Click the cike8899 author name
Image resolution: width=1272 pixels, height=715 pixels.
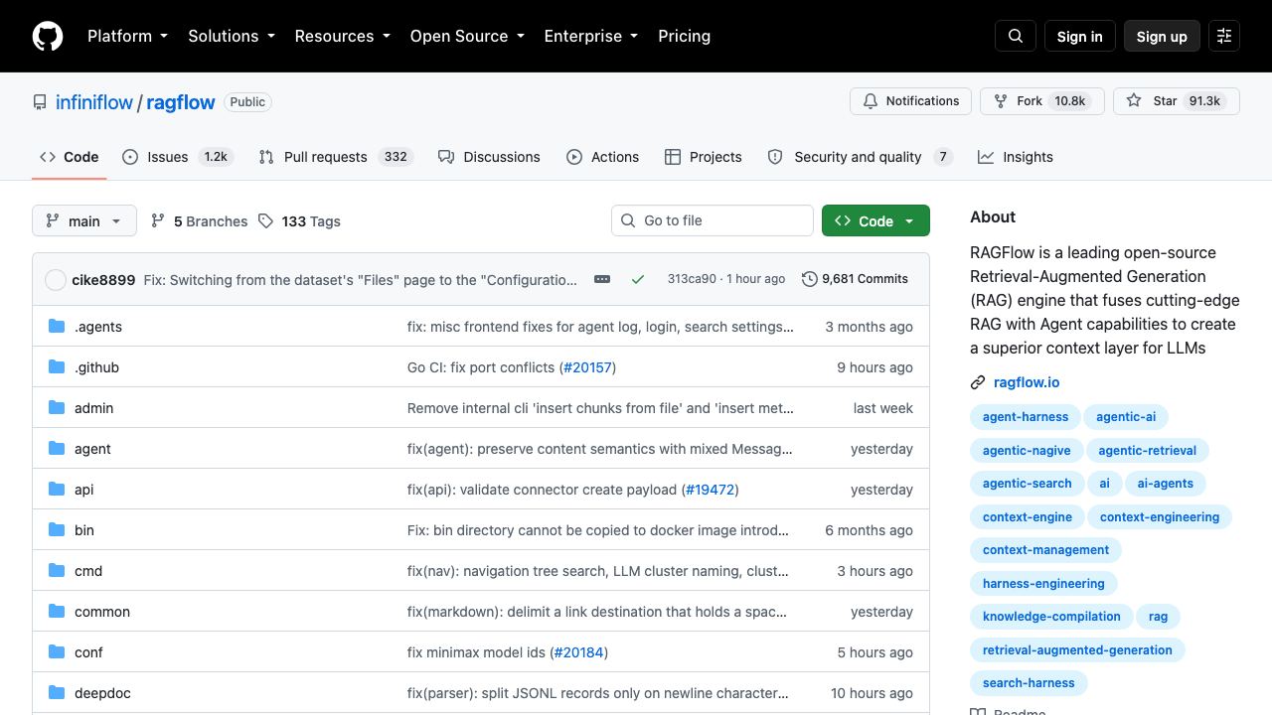pos(103,280)
